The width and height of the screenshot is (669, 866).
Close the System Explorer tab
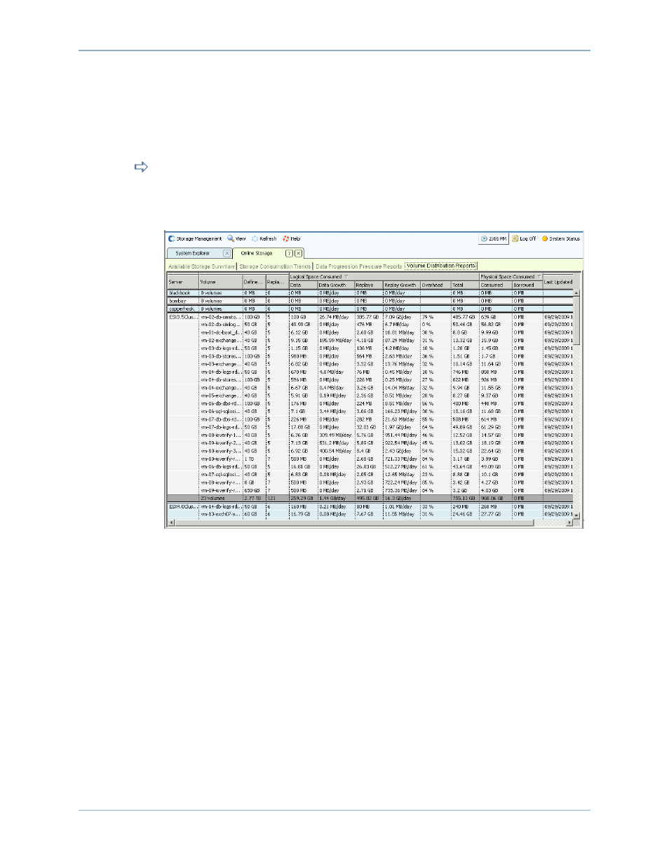pos(227,253)
